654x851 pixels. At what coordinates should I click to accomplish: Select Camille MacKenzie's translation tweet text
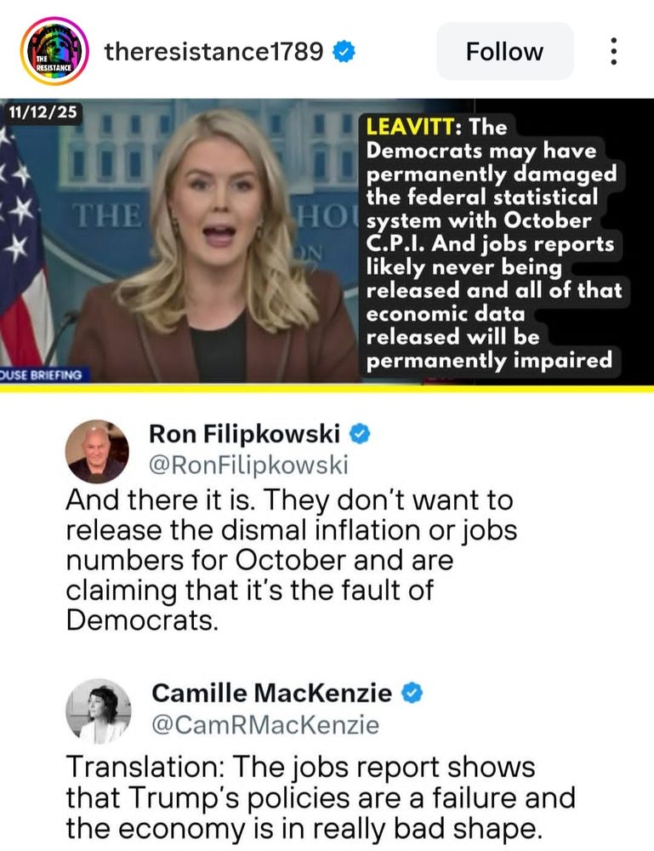[x=321, y=797]
